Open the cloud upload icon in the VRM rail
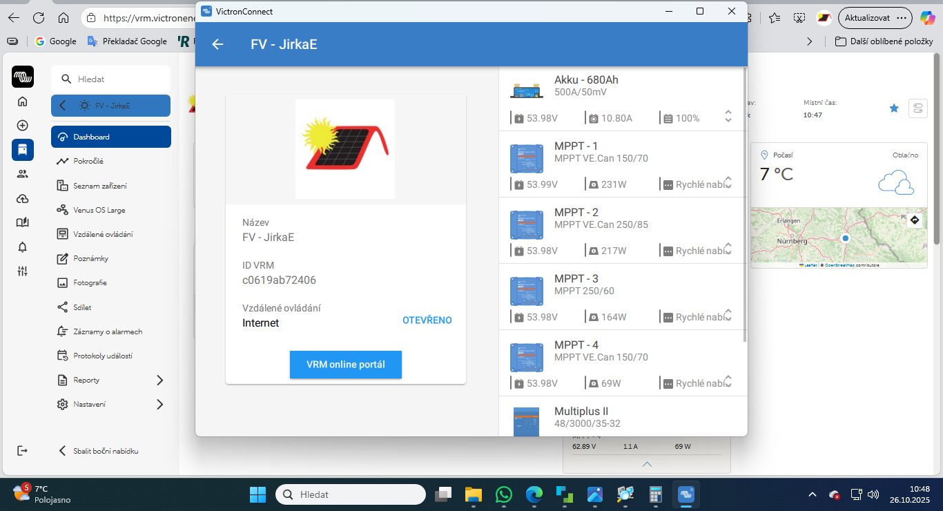This screenshot has height=511, width=943. 23,199
